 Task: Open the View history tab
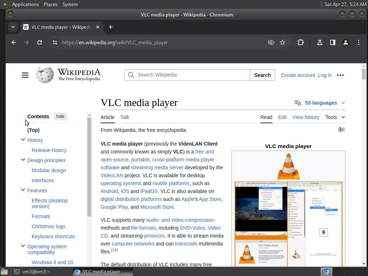click(306, 117)
